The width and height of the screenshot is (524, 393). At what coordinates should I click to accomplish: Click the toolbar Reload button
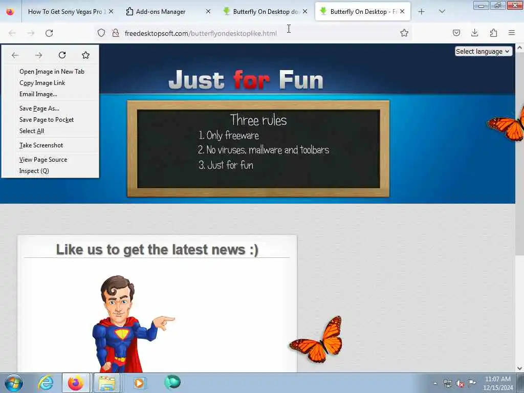49,33
